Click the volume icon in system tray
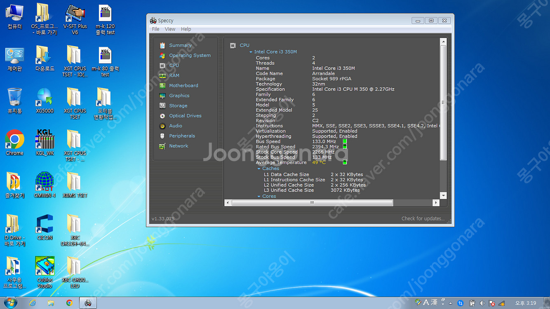The image size is (550, 309). (482, 303)
